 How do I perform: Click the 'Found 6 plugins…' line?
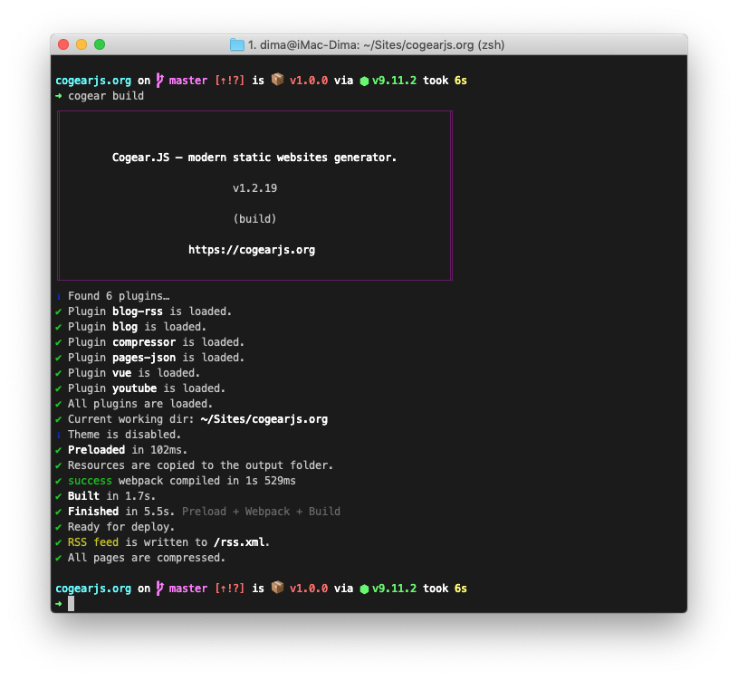[x=119, y=296]
